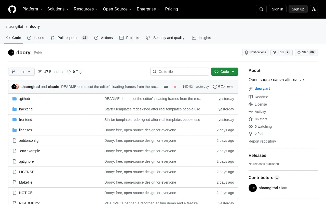Click the Activity pulse icon
Screen dimensions: 326x204
(251, 112)
